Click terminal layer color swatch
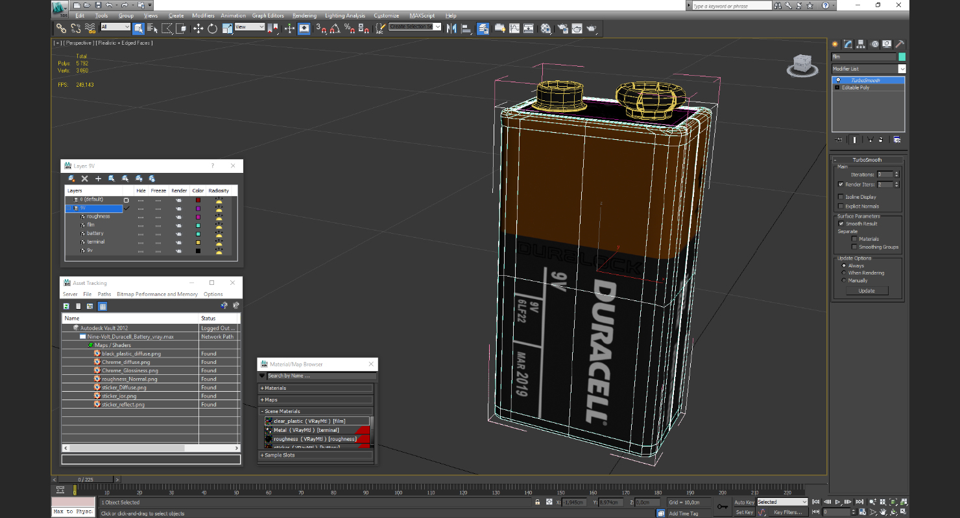Viewport: 960px width, 518px height. pyautogui.click(x=198, y=242)
